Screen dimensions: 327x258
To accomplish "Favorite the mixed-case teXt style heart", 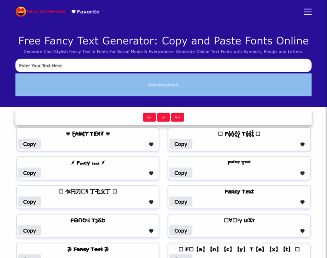I will point(302,231).
